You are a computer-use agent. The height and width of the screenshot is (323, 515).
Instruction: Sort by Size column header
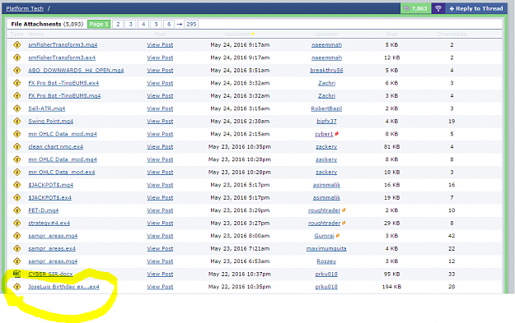[x=392, y=34]
